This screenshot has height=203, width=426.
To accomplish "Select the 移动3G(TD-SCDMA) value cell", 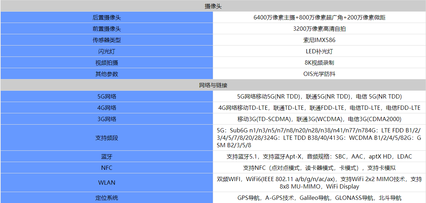I will click(x=319, y=119).
